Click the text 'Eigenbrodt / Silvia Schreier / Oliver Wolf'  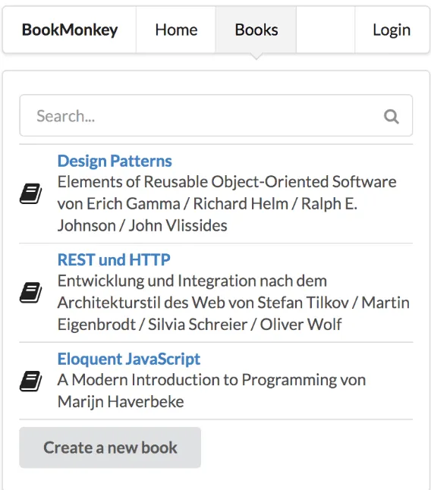[x=200, y=325]
